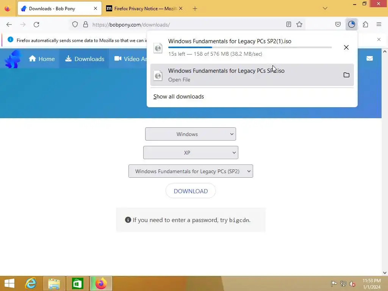Go to Home in site navigation
This screenshot has height=291, width=388.
pyautogui.click(x=42, y=59)
